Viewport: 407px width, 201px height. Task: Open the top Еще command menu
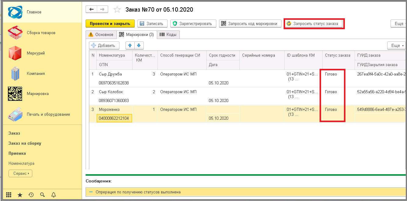click(398, 23)
